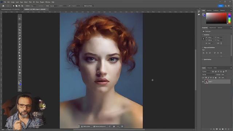Open the layer blend mode dropdown
This screenshot has height=131, width=233.
coord(208,75)
